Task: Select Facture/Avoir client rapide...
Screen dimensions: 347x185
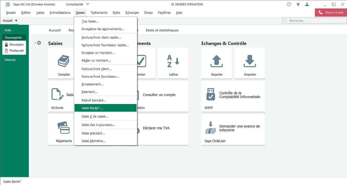Action: pyautogui.click(x=106, y=38)
